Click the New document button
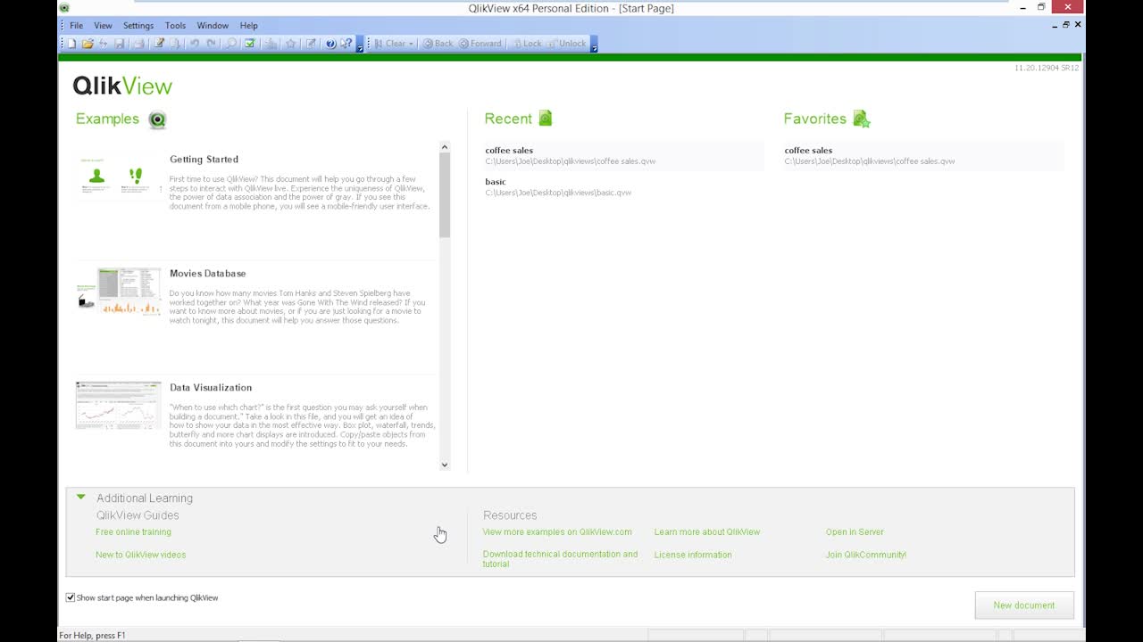Screen dimensions: 1143x642 coord(1023,605)
